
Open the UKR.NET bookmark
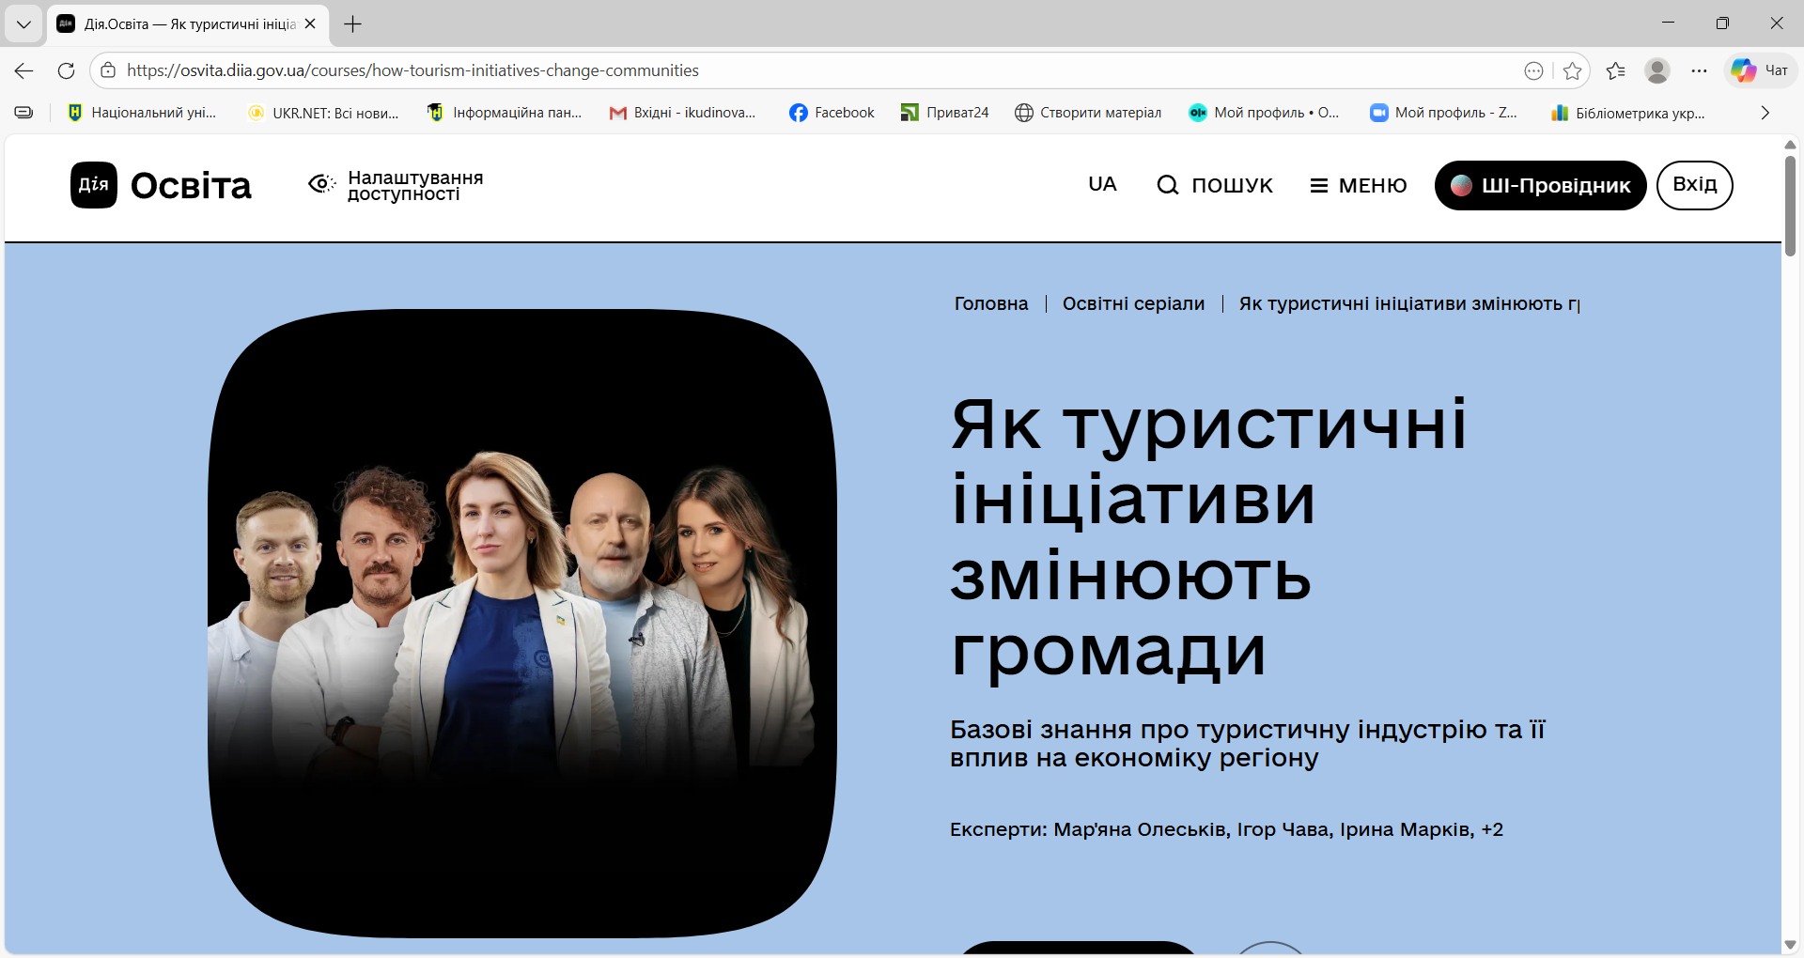click(x=324, y=113)
